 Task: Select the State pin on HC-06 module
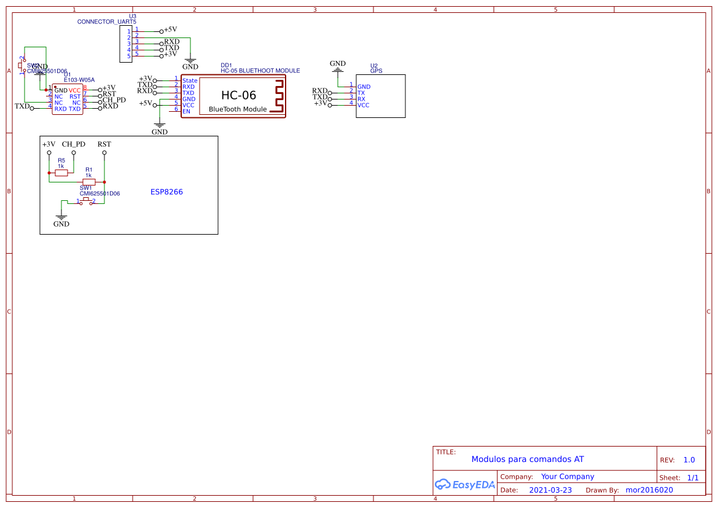click(x=190, y=80)
